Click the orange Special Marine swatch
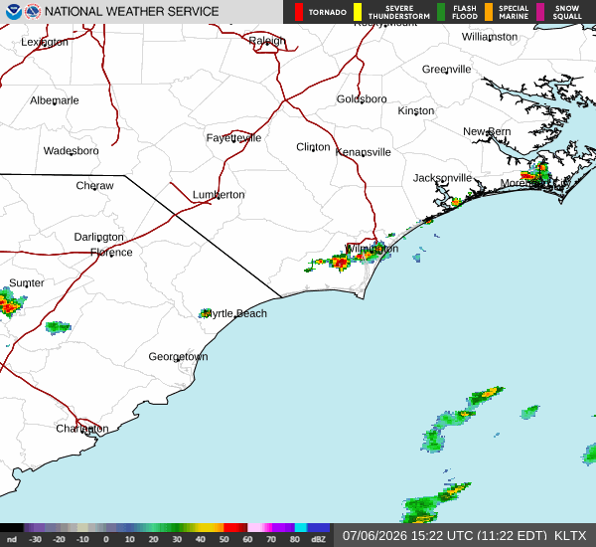Image resolution: width=596 pixels, height=547 pixels. [x=489, y=12]
